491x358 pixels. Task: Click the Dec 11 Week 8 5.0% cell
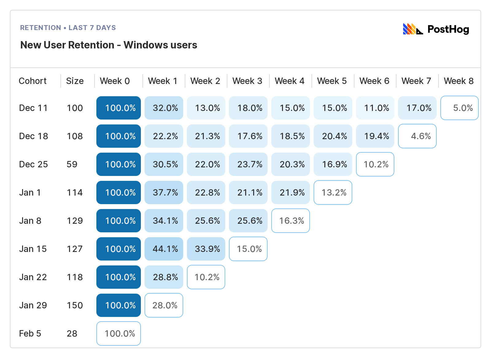tap(459, 108)
